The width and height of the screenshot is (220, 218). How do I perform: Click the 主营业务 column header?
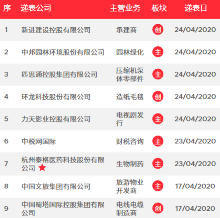125,8
